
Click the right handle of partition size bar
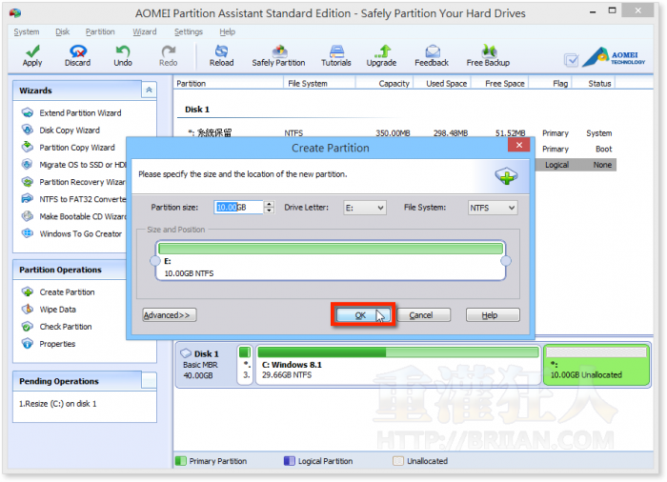(506, 261)
